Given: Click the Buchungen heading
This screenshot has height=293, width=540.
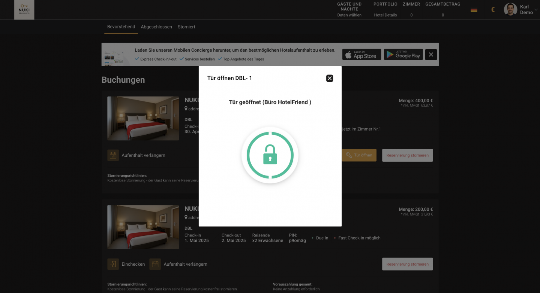Looking at the screenshot, I should (123, 80).
